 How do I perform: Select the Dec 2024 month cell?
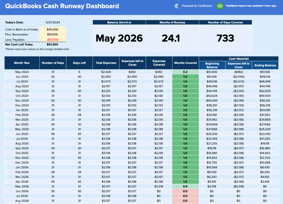click(x=22, y=105)
